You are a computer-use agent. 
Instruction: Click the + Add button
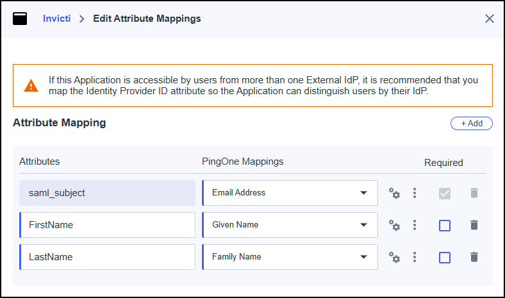pyautogui.click(x=472, y=124)
